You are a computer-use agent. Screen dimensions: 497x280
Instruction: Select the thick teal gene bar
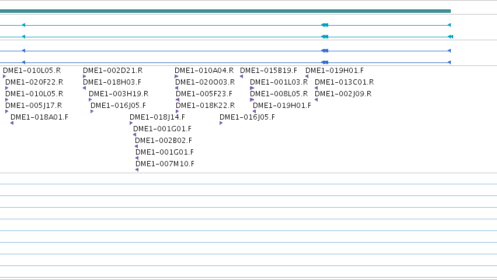[x=225, y=11]
